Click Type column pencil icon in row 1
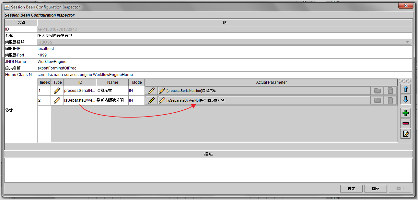 [x=57, y=91]
